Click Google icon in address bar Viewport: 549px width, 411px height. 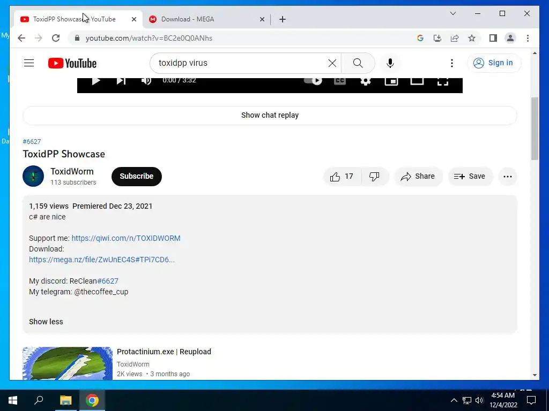pos(420,38)
